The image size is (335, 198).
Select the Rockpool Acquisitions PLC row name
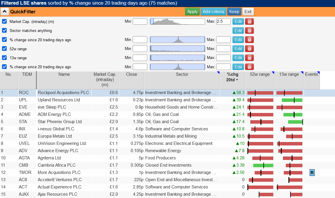(x=63, y=93)
